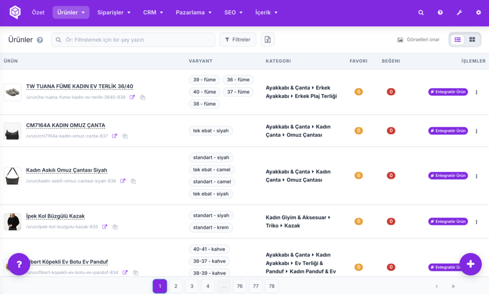Click the purple plus add product button
This screenshot has height=294, width=489.
click(x=470, y=264)
